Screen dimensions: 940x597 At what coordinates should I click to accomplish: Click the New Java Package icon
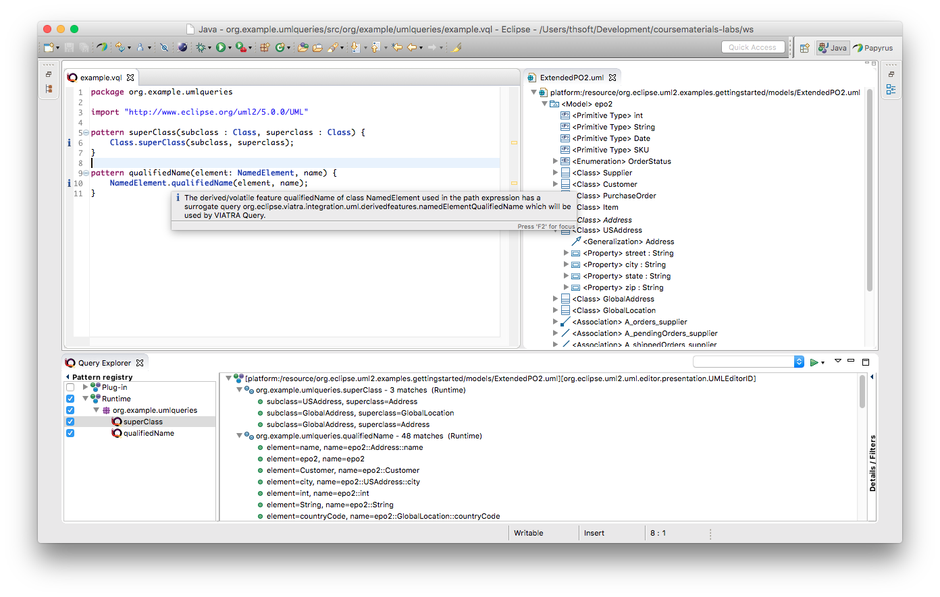point(264,47)
